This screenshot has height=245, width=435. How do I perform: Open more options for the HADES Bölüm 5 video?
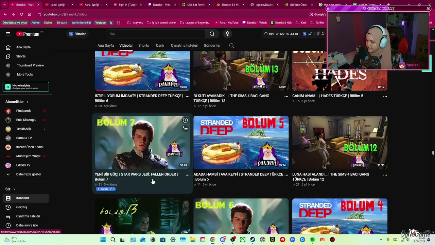point(385,97)
